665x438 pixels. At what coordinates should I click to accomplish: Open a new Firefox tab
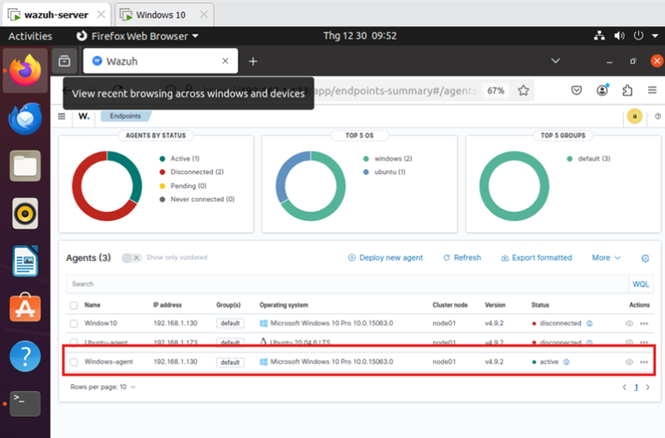253,61
